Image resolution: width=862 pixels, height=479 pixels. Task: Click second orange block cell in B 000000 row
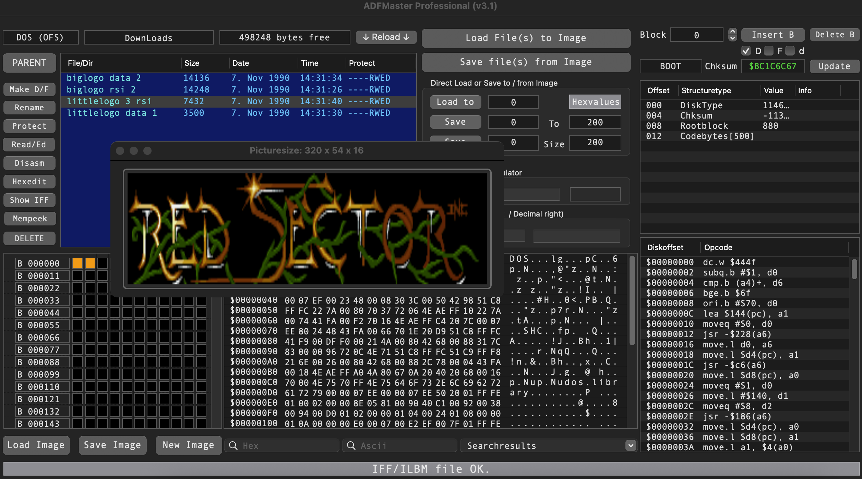[x=90, y=263]
